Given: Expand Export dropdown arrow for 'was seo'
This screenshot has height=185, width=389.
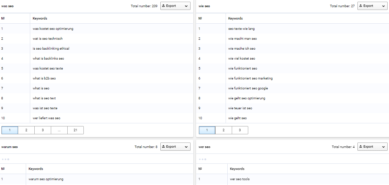Looking at the screenshot, I should point(186,6).
